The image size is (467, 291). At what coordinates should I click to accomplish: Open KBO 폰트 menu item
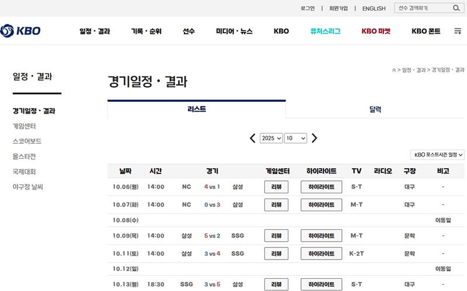click(x=426, y=31)
